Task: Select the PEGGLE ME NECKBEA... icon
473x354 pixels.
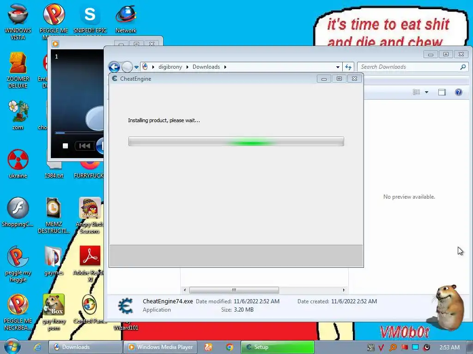Action: [18, 312]
